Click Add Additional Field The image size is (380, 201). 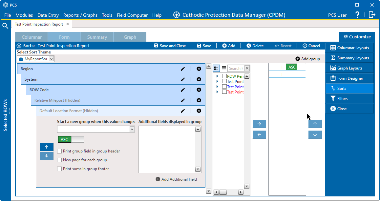point(176,179)
